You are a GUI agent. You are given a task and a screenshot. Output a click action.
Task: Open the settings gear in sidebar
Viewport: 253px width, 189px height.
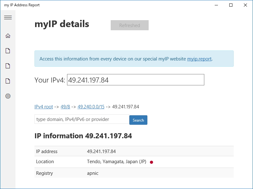(8, 96)
